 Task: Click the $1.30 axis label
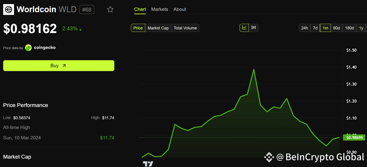tap(351, 84)
